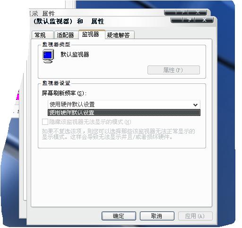The image size is (242, 228).
Task: Toggle the 隐藏该监视器无法显示的模式 checkbox
Action: point(45,122)
